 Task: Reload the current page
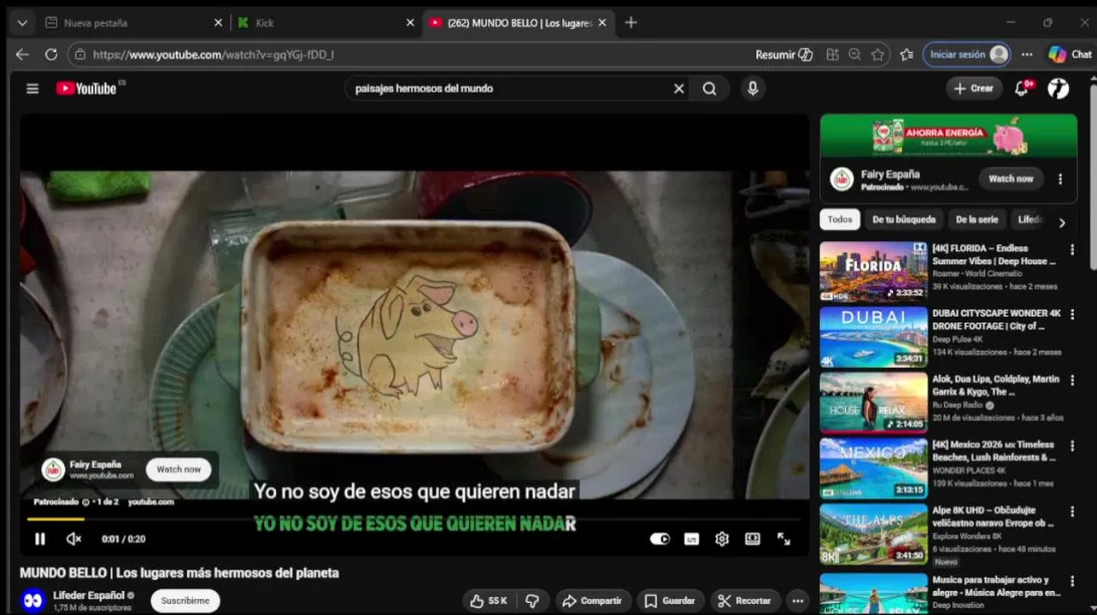click(x=51, y=55)
